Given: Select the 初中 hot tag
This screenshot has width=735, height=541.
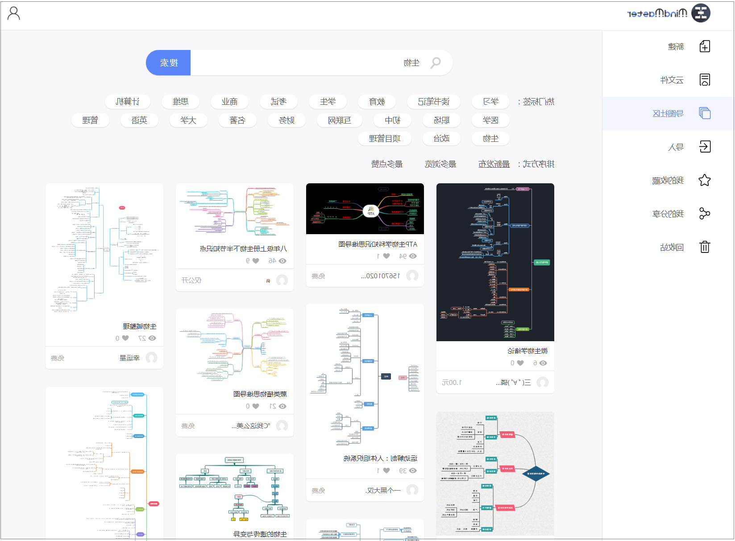Looking at the screenshot, I should coord(392,120).
